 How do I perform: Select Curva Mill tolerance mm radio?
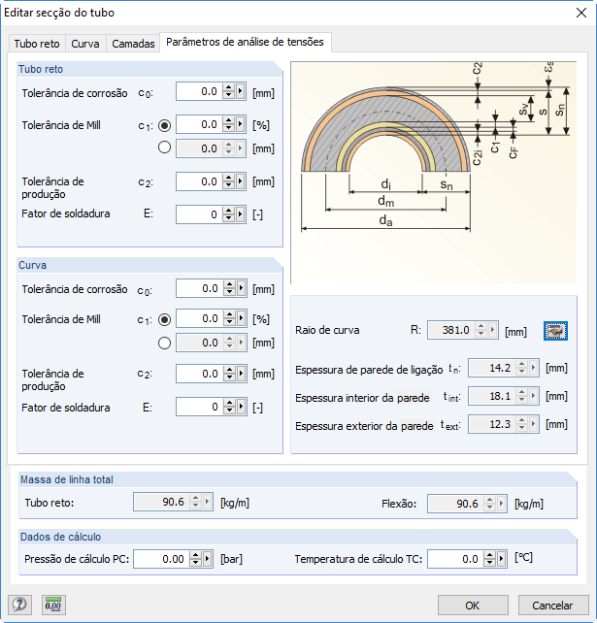(x=164, y=343)
